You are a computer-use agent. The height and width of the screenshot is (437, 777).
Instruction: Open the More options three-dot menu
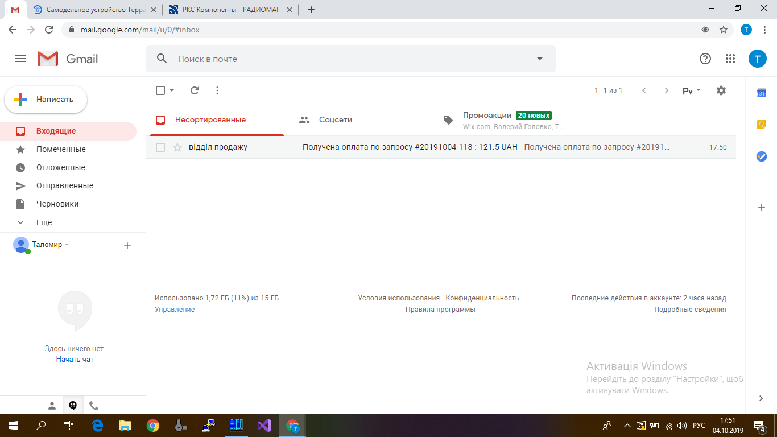click(x=217, y=90)
